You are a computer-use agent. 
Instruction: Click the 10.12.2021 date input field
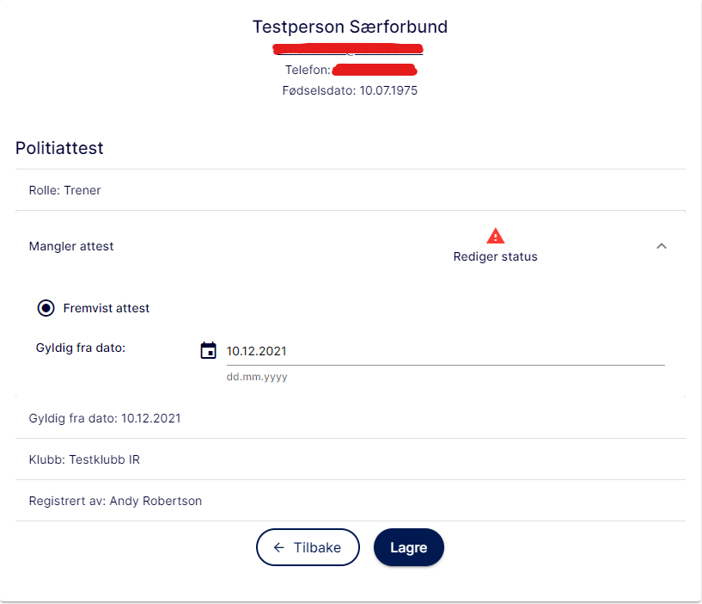point(445,351)
